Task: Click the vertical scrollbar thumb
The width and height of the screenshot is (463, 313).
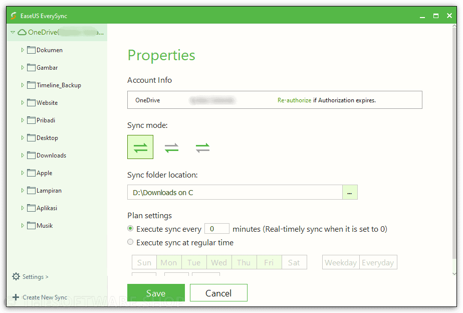Action: tap(454, 143)
